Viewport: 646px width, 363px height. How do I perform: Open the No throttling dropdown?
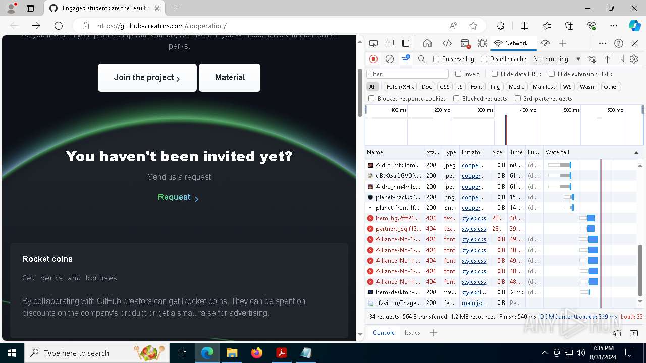[557, 59]
